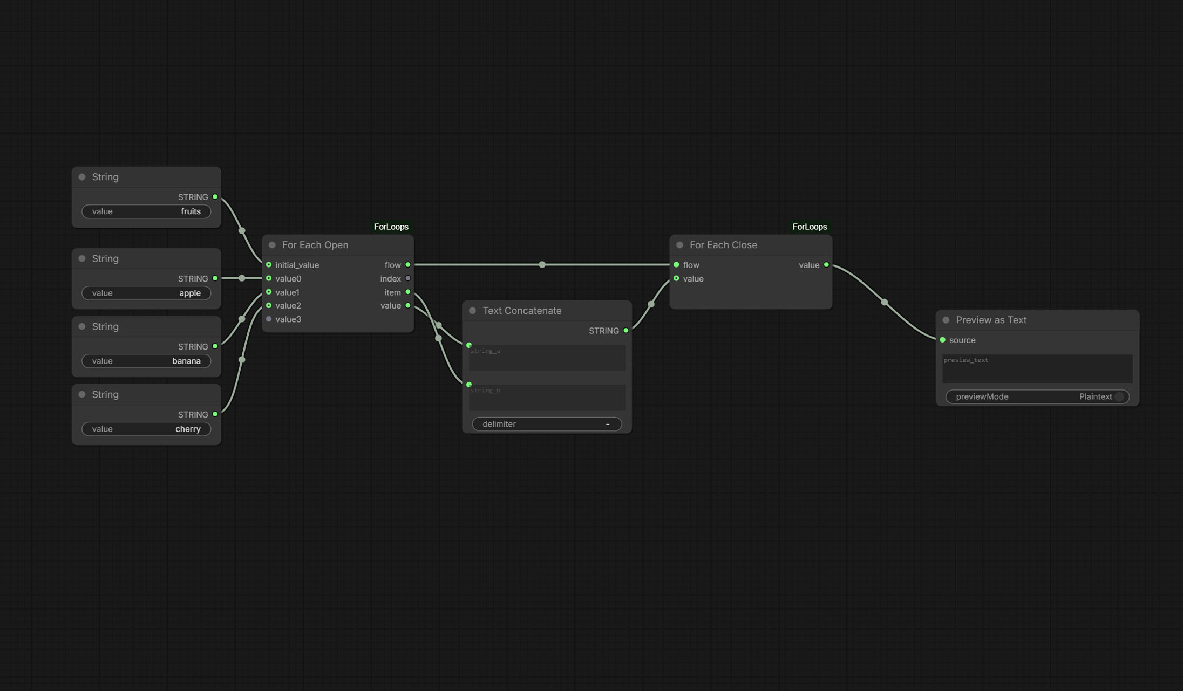Edit the delimiter field
1183x691 pixels.
(547, 424)
